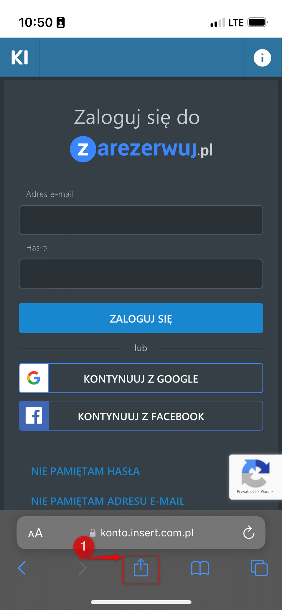Open NIE PAMIĘTAM HASŁA link
This screenshot has width=282, height=610.
85,471
